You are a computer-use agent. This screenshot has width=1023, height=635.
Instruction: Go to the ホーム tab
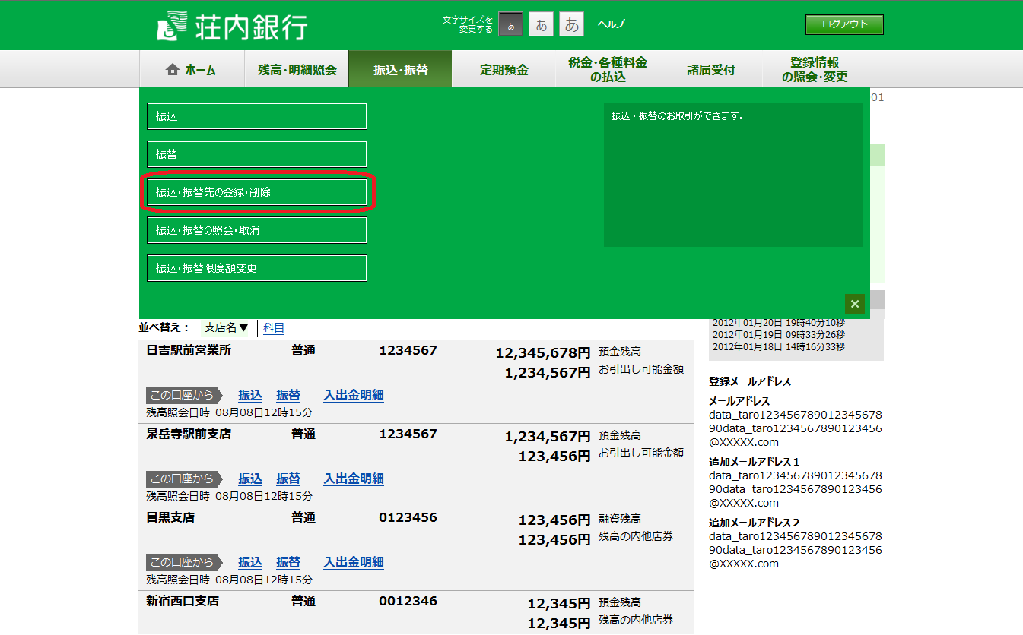[x=192, y=69]
